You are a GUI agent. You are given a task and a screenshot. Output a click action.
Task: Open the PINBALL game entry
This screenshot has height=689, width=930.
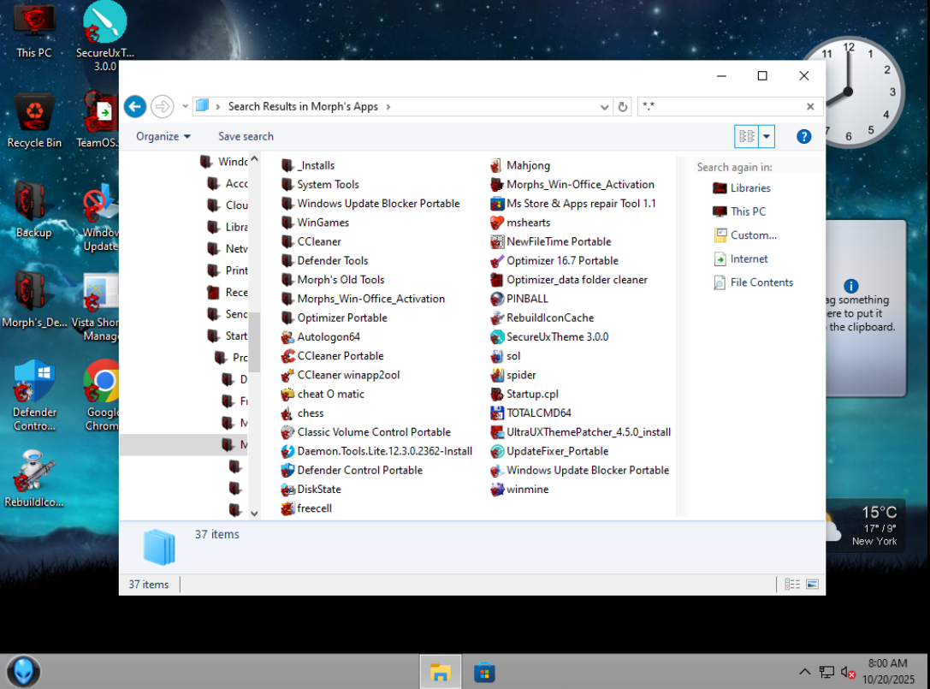(x=527, y=299)
